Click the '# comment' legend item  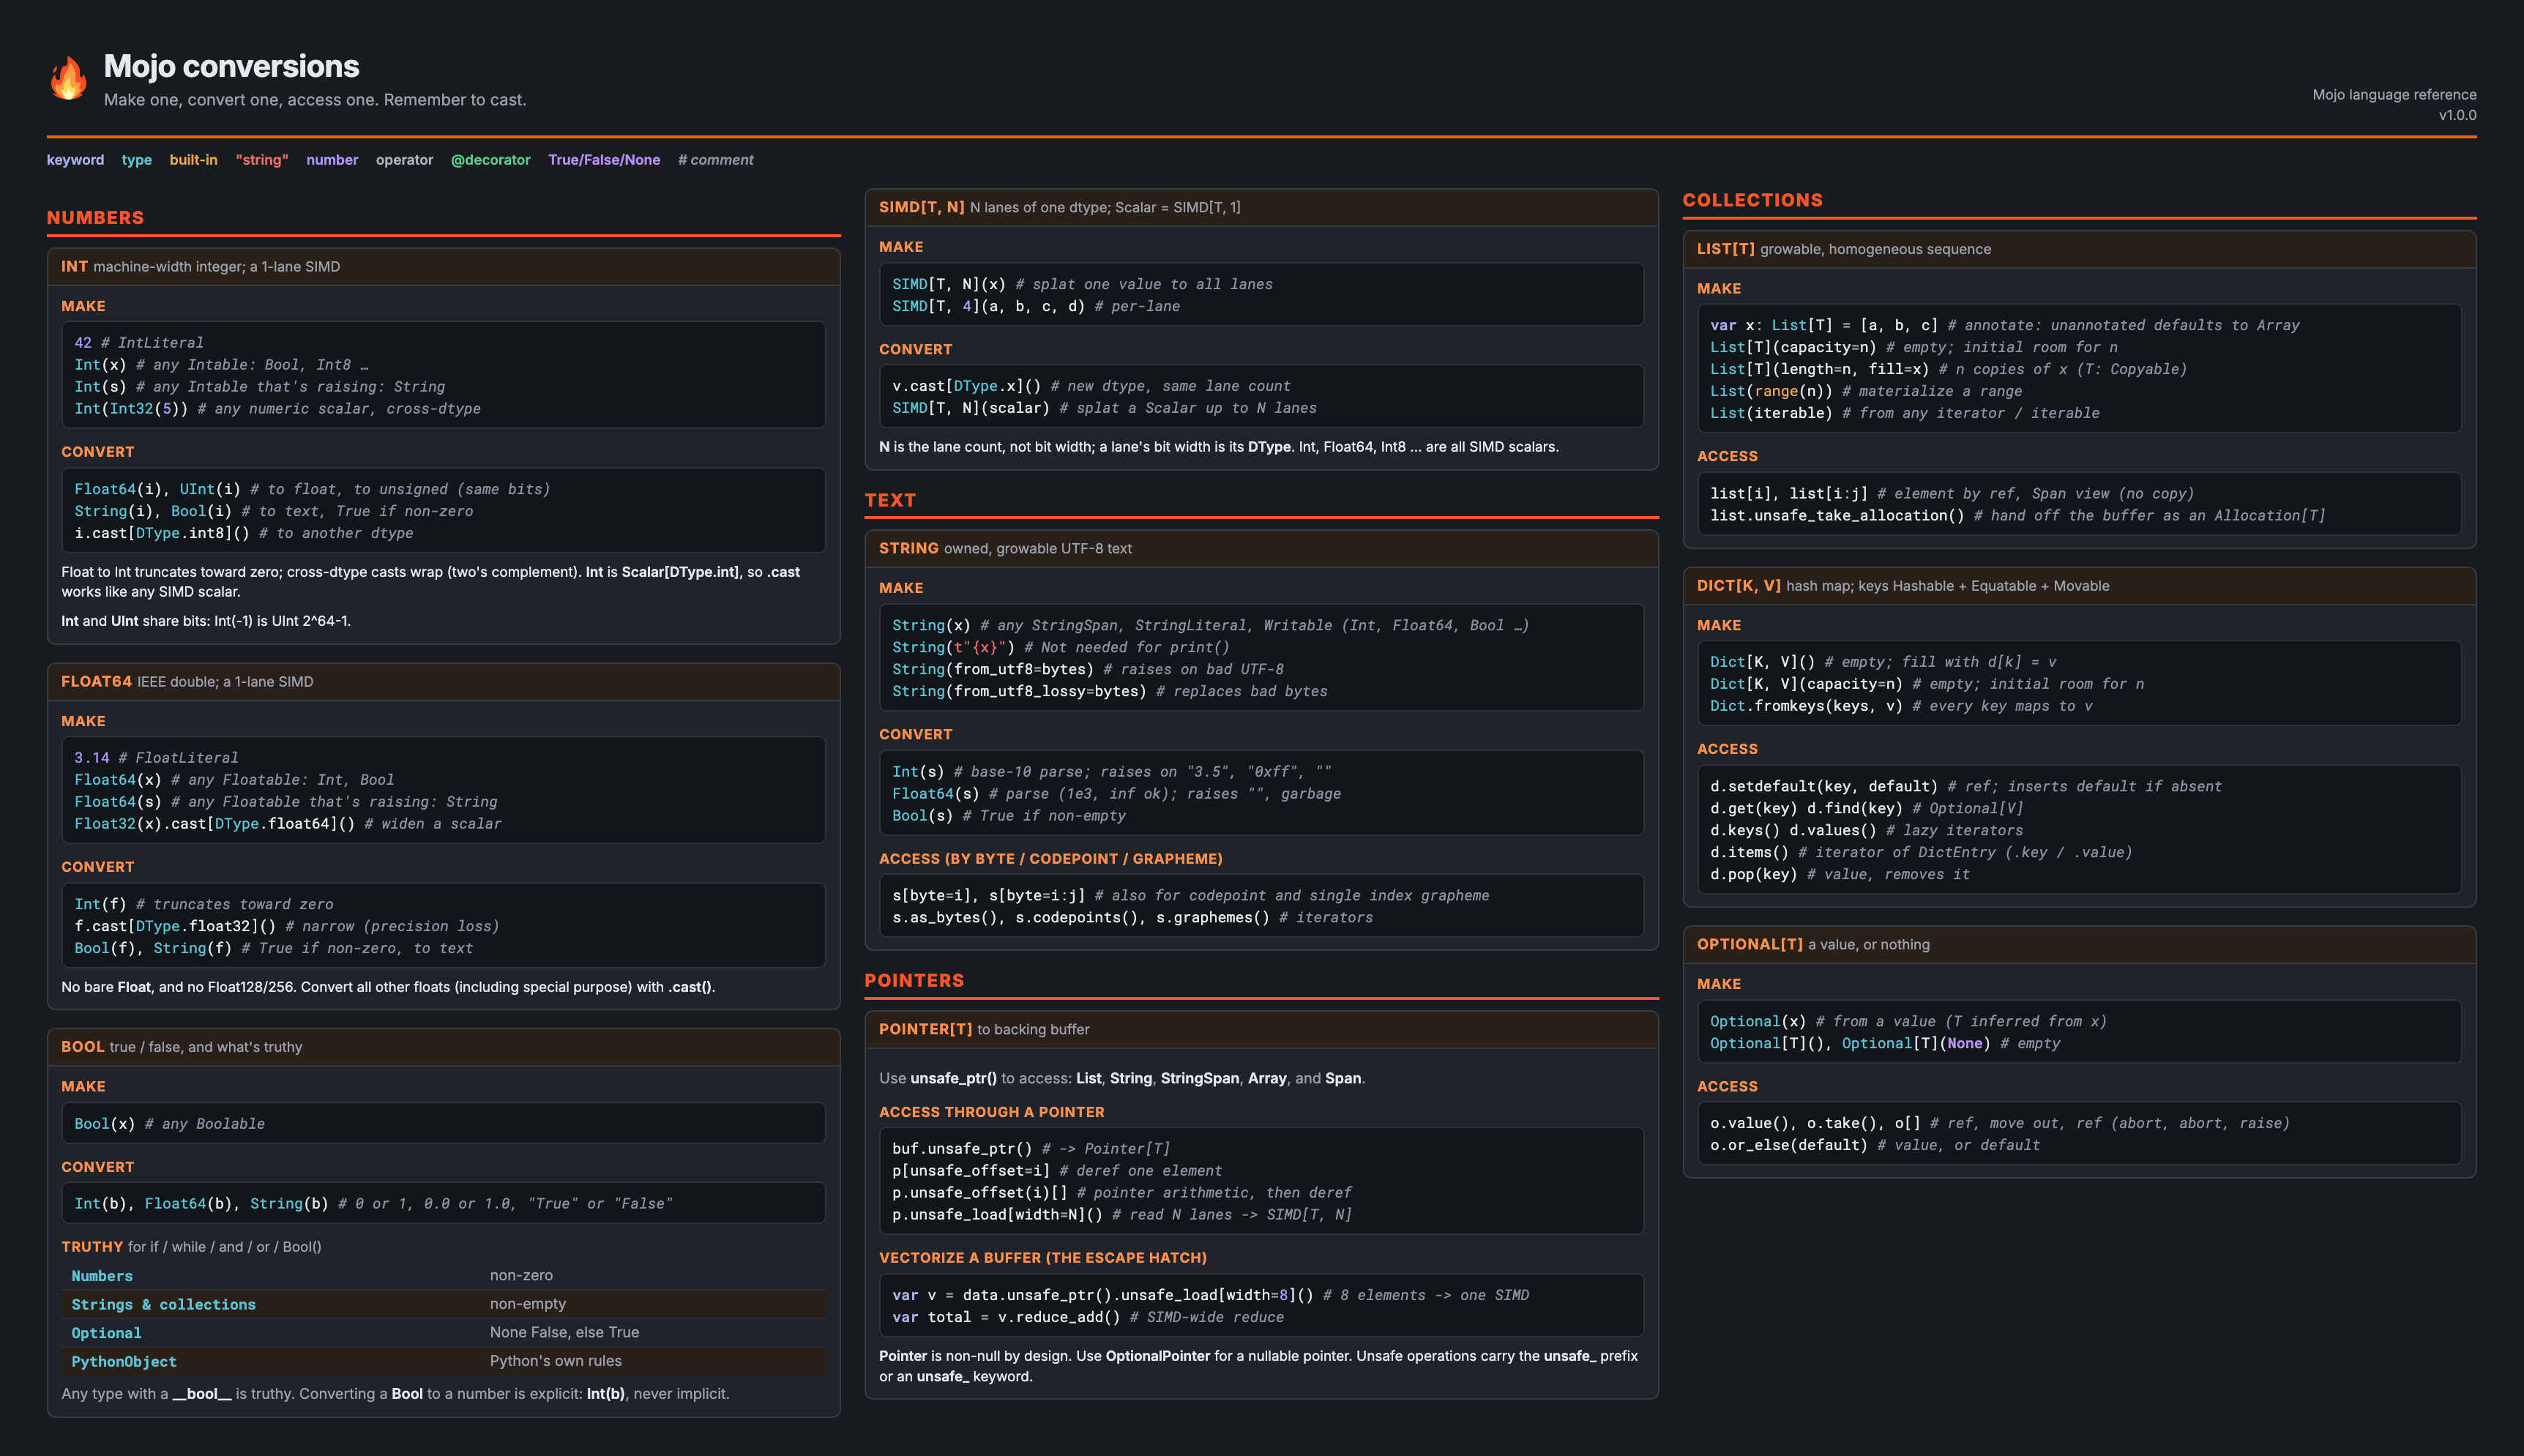(x=715, y=160)
